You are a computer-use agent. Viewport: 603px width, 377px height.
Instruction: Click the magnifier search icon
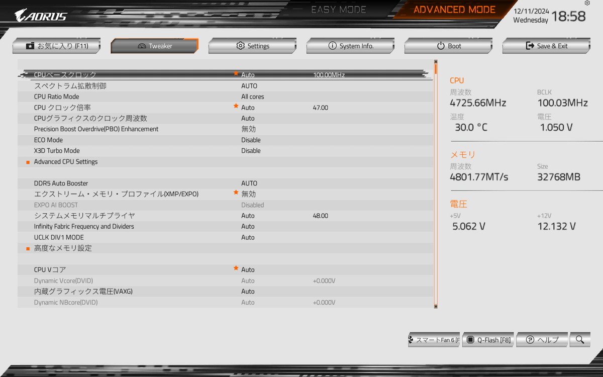[x=580, y=340]
